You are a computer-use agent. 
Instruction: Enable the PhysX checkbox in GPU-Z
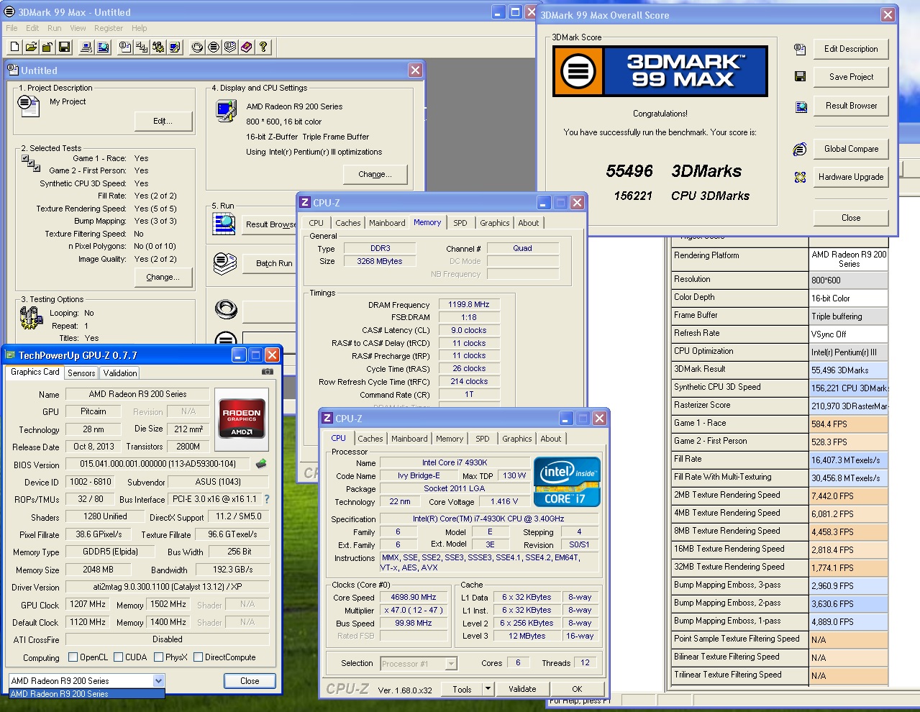coord(158,657)
